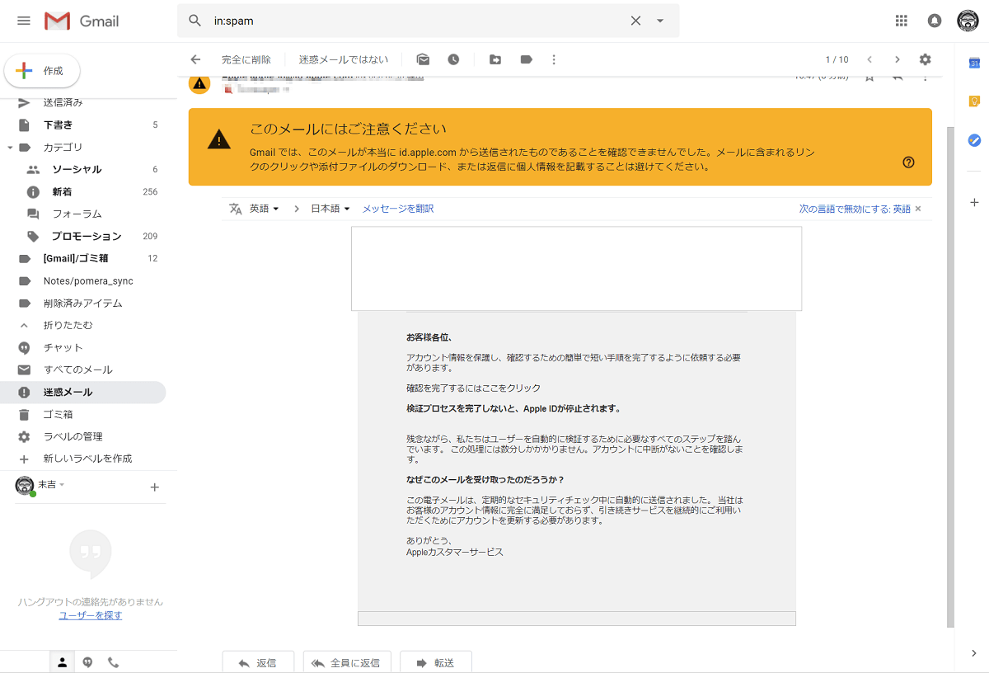Click the message vertical scrollbar
This screenshot has width=989, height=673.
tap(950, 376)
